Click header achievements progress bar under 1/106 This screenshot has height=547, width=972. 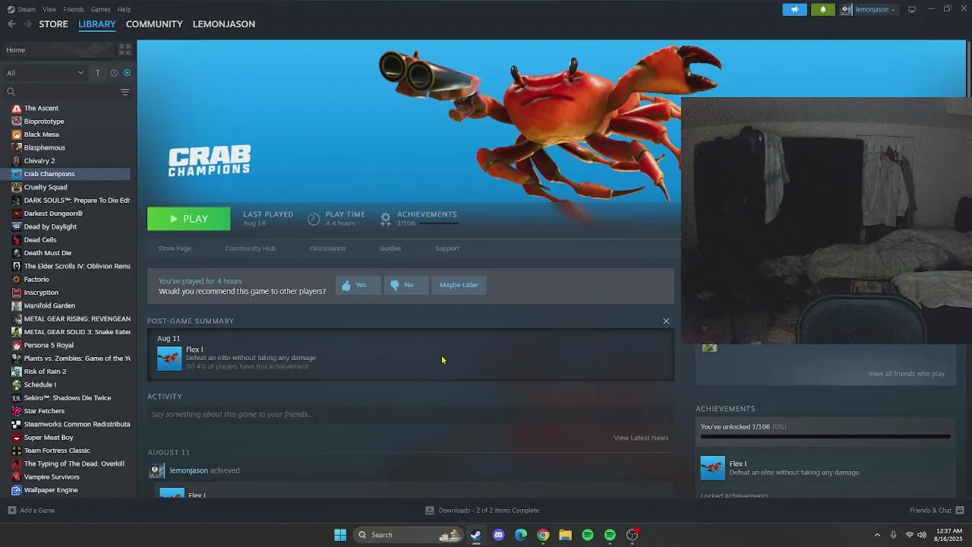(438, 223)
